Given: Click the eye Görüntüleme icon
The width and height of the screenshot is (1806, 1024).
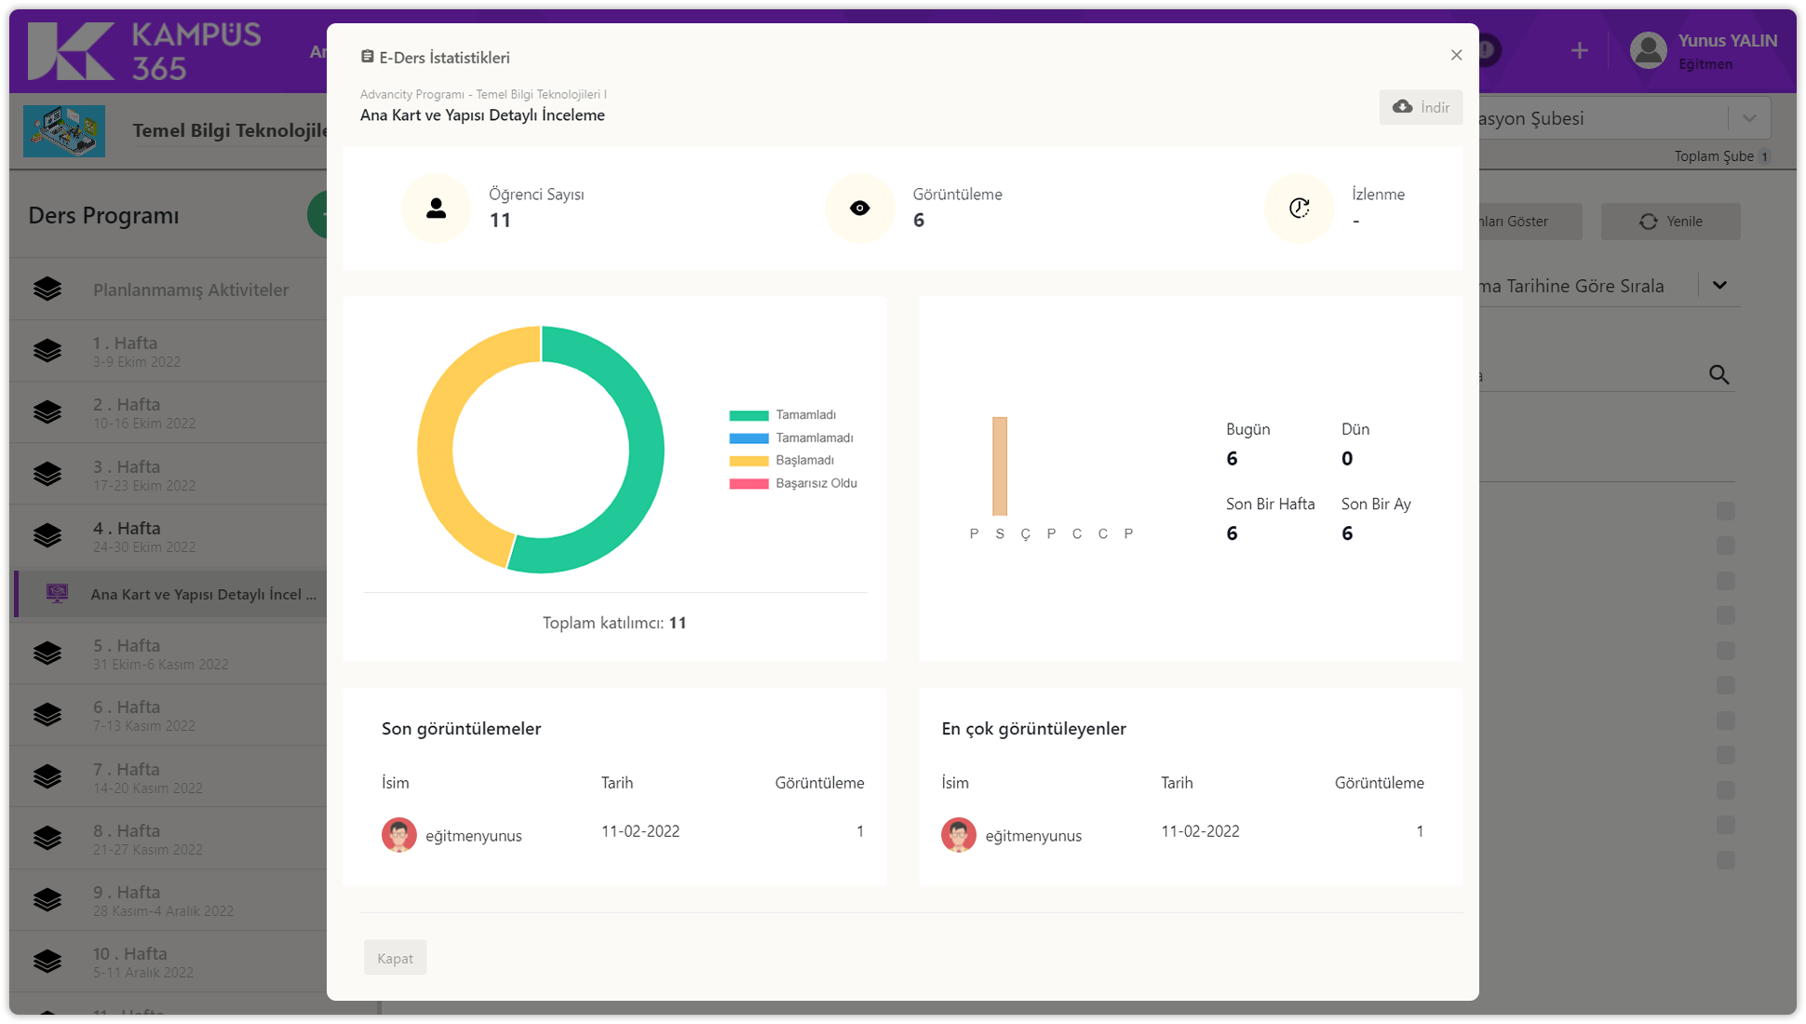Looking at the screenshot, I should click(859, 209).
